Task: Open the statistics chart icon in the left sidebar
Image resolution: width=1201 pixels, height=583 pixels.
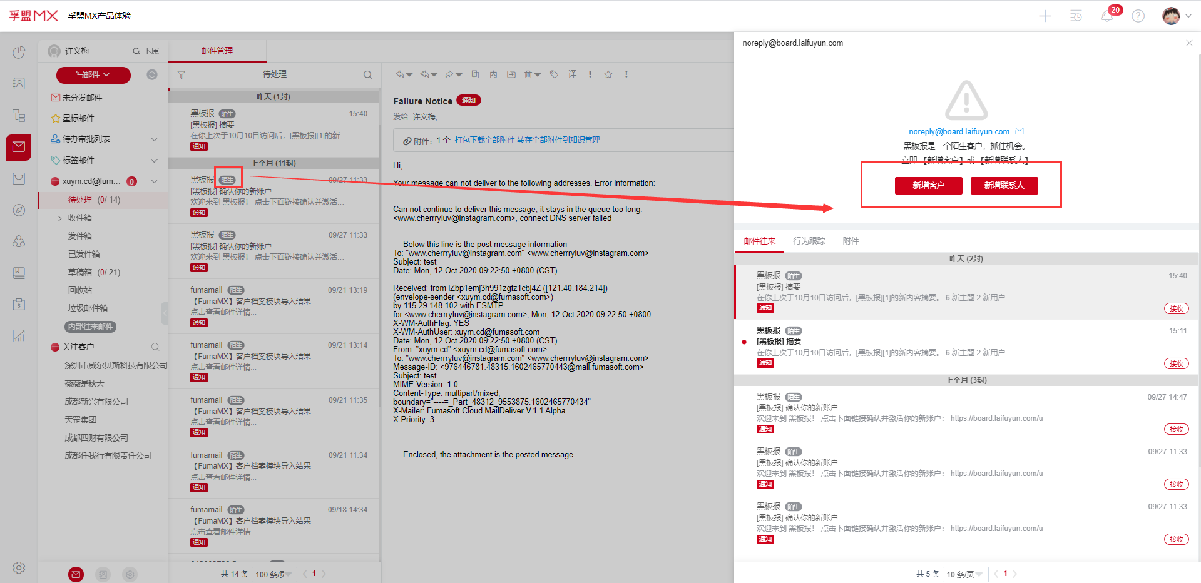Action: 19,336
